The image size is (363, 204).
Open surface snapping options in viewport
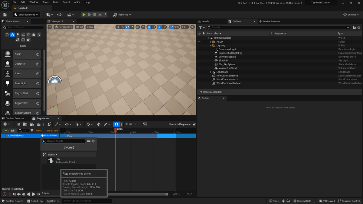pyautogui.click(x=143, y=27)
